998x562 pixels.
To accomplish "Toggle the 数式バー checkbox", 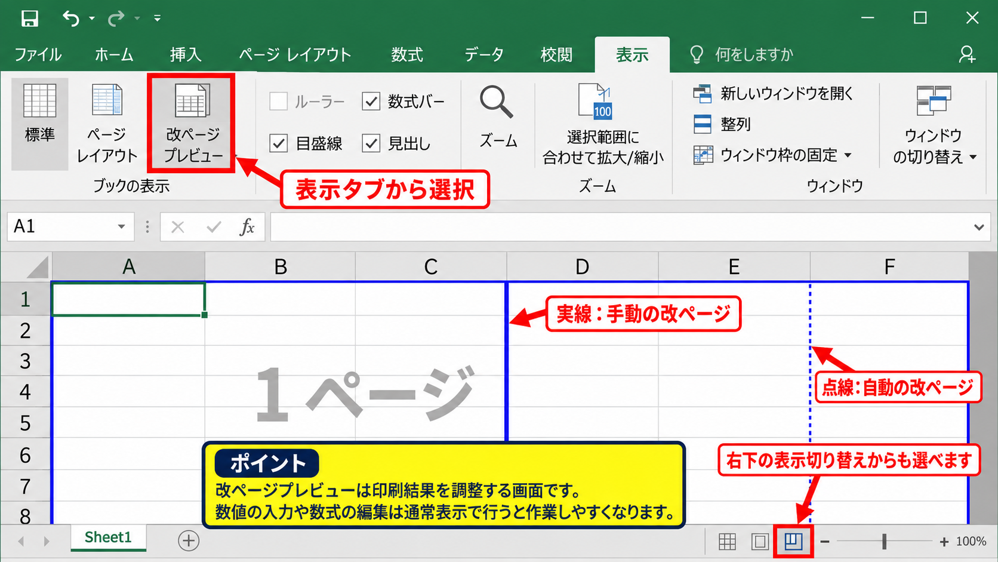I will pos(371,102).
